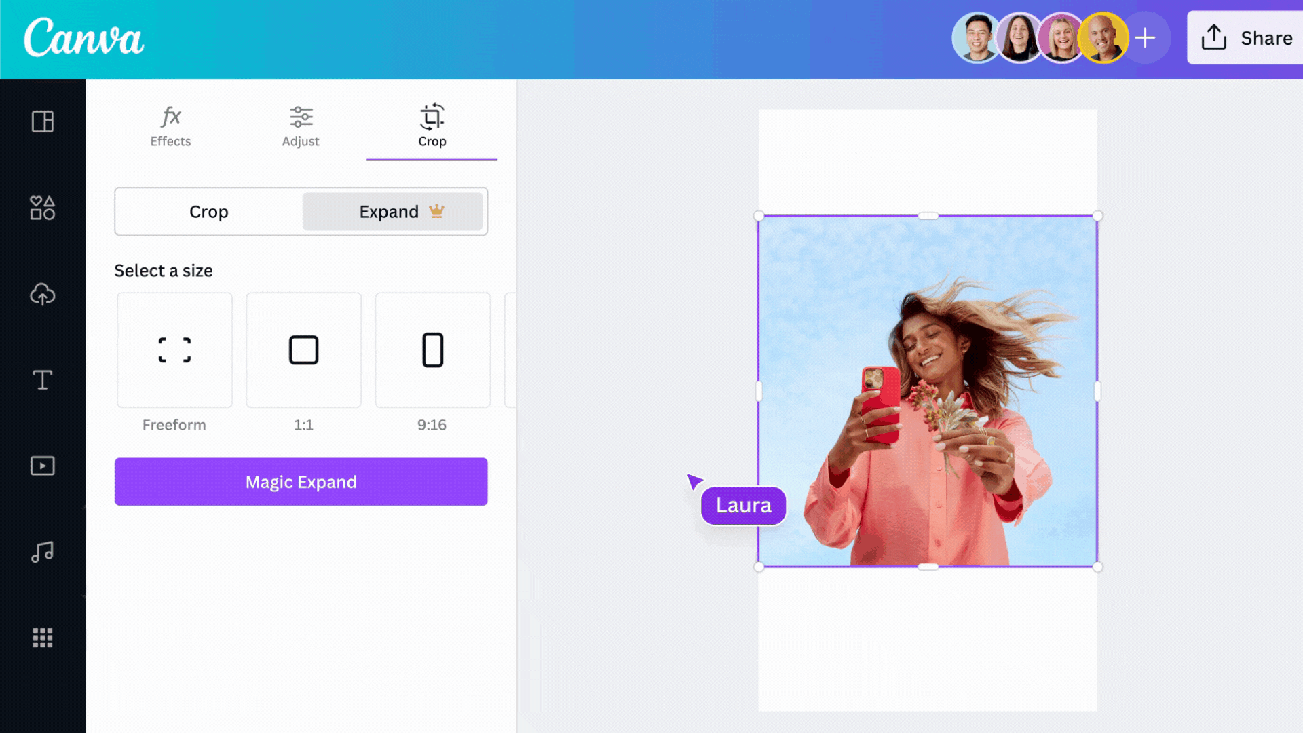This screenshot has width=1303, height=733.
Task: Click the Apps grid icon at bottom
Action: (x=42, y=637)
